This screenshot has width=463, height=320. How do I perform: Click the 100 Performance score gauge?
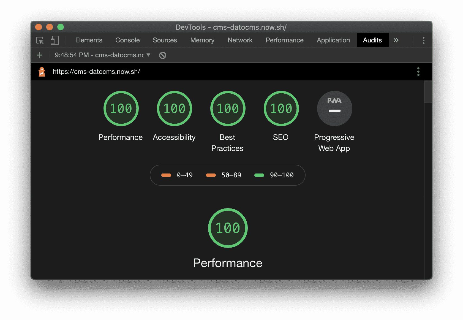point(121,108)
